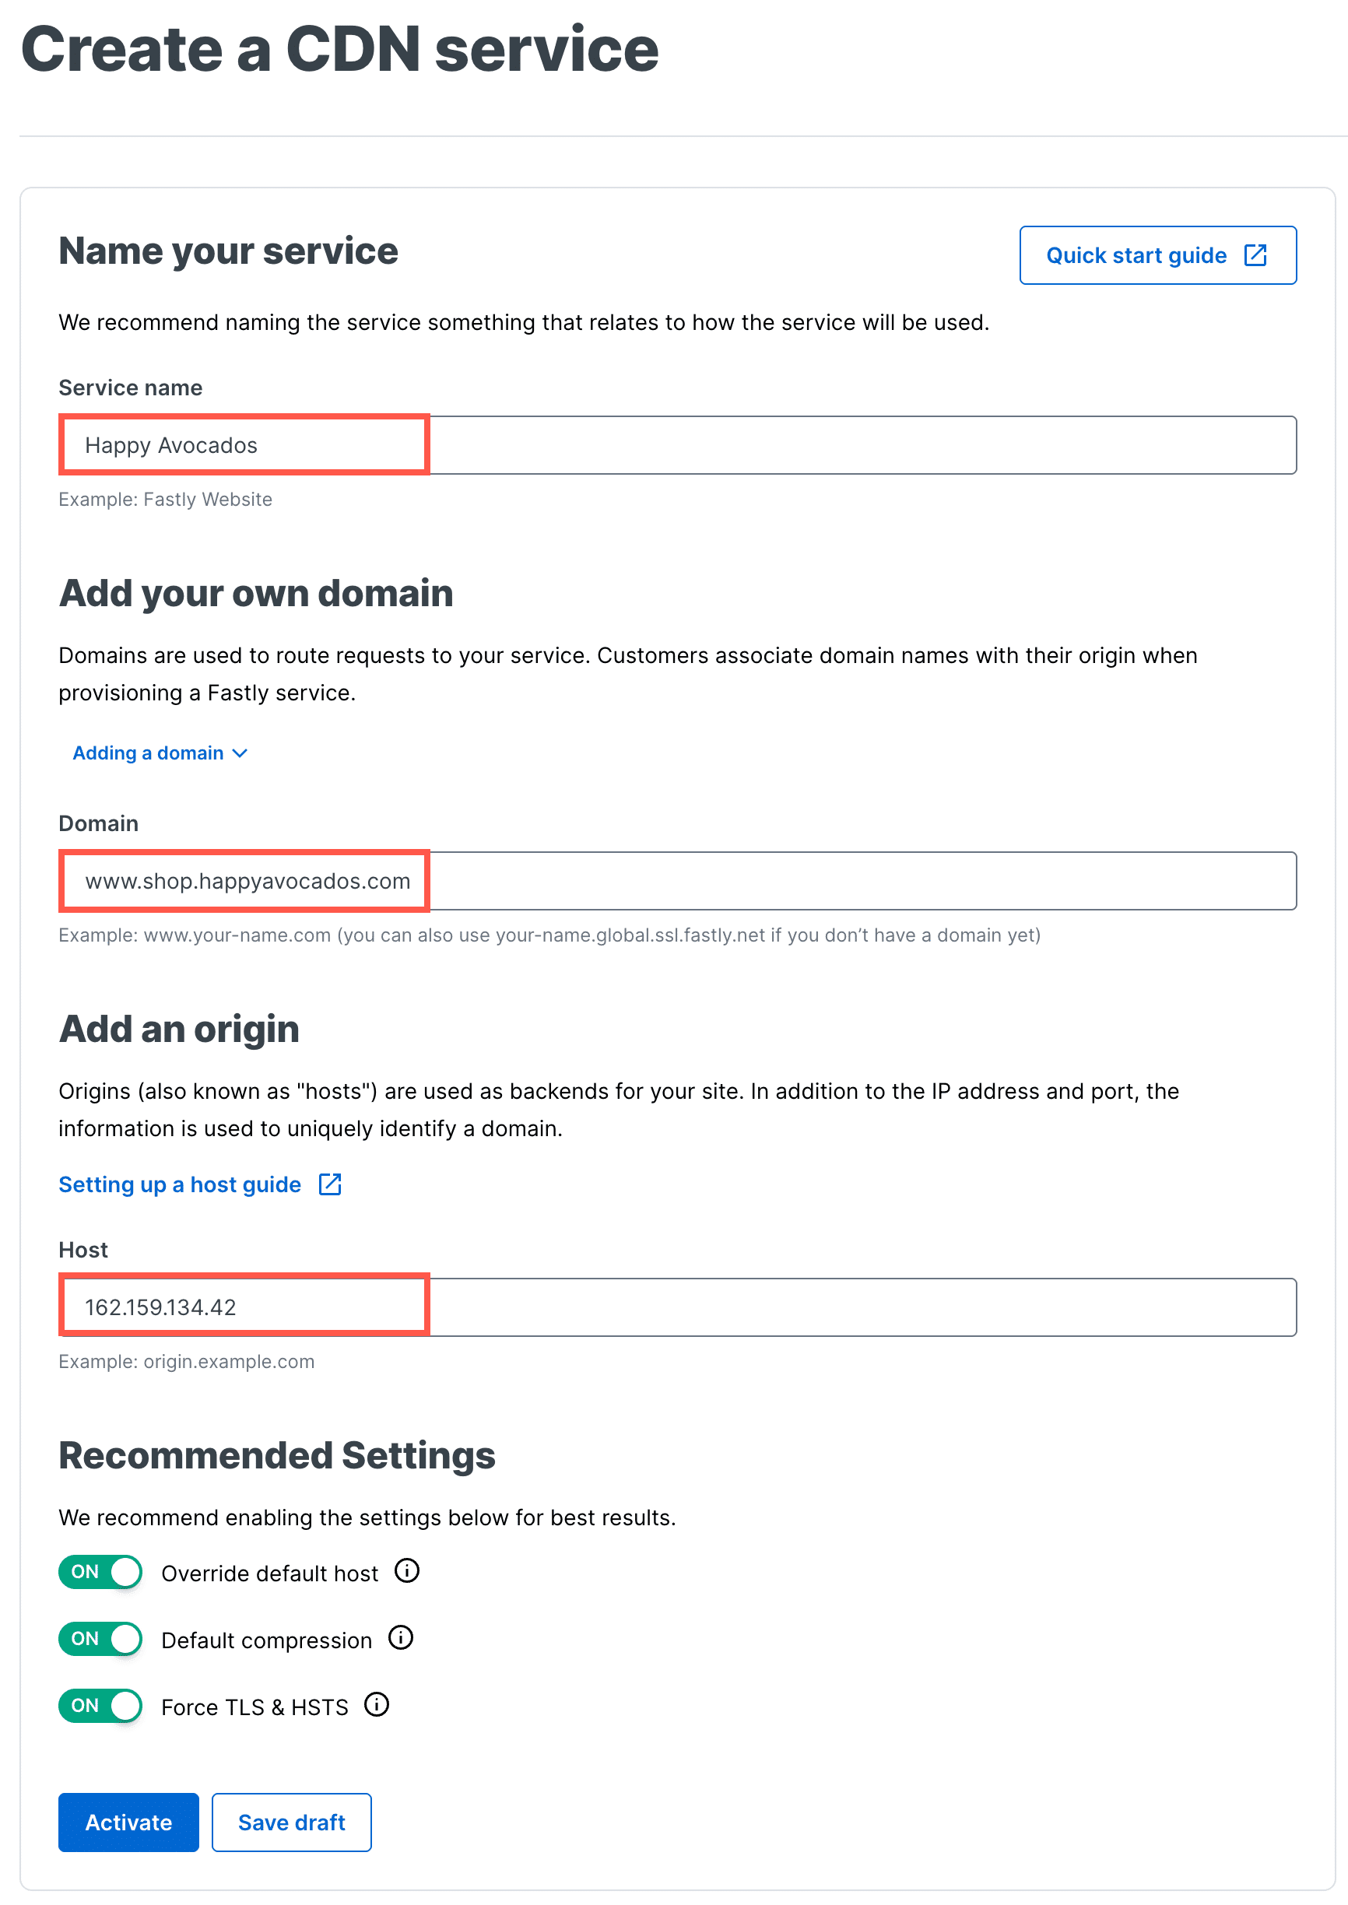Open the Quick start guide

[x=1136, y=255]
